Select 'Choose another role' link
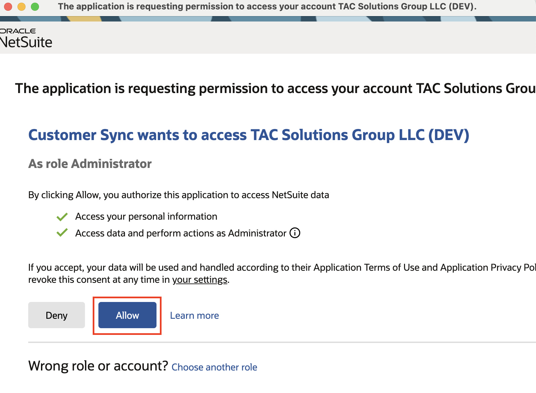This screenshot has height=393, width=536. click(214, 367)
